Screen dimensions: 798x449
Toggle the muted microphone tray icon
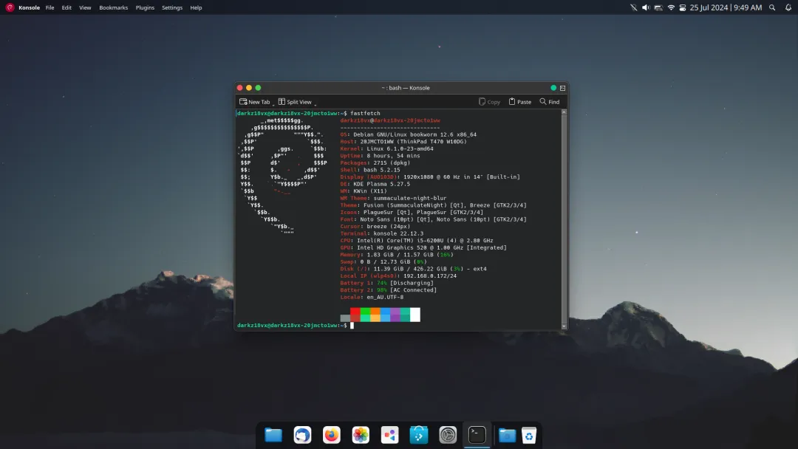point(633,7)
